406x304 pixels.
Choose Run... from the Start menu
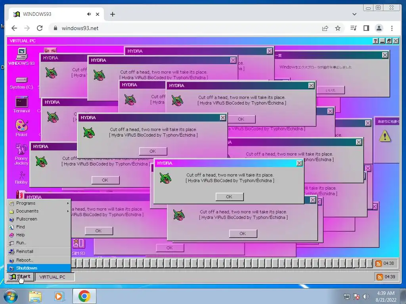(39, 243)
